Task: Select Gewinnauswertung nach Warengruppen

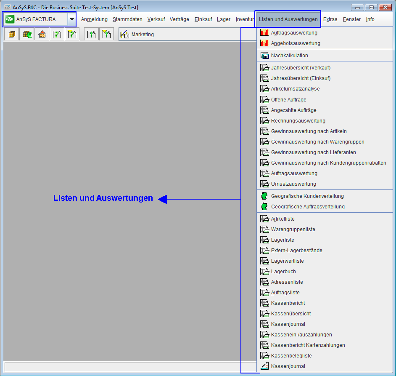Action: point(317,142)
